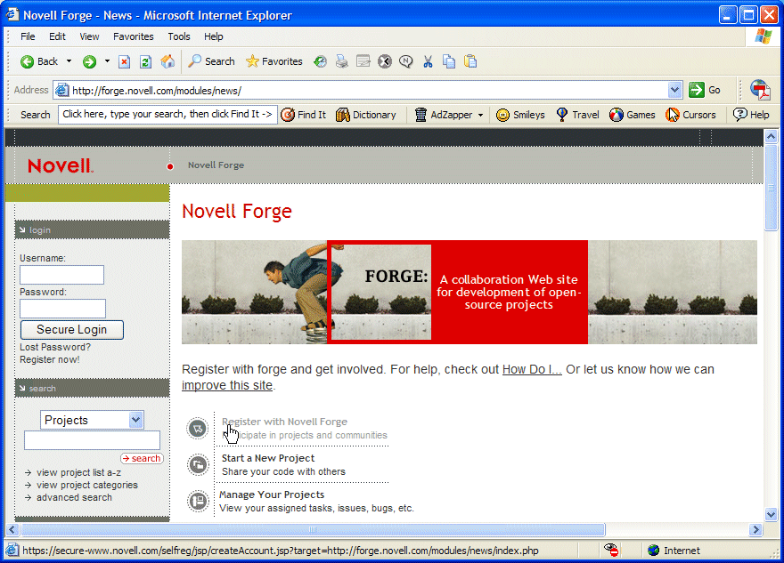Go to the Home page icon
The image size is (784, 563).
(x=167, y=61)
